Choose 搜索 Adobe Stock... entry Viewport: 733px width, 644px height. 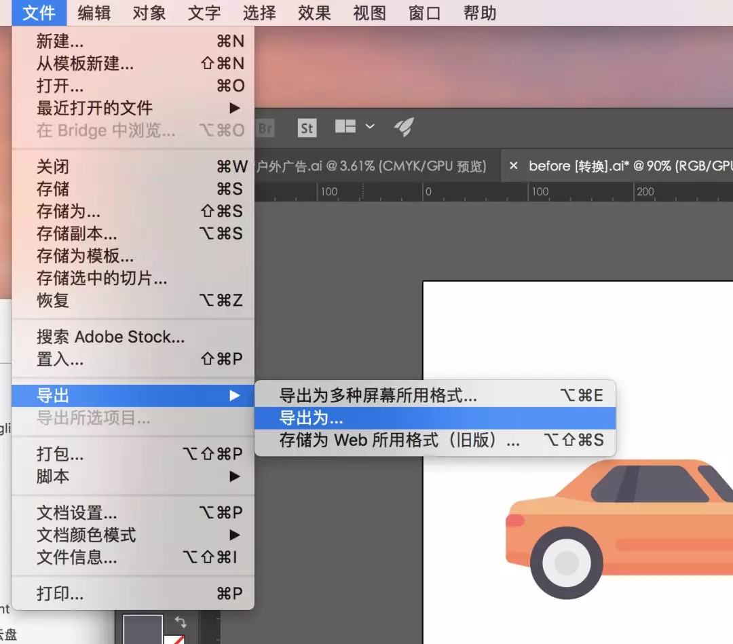133,337
